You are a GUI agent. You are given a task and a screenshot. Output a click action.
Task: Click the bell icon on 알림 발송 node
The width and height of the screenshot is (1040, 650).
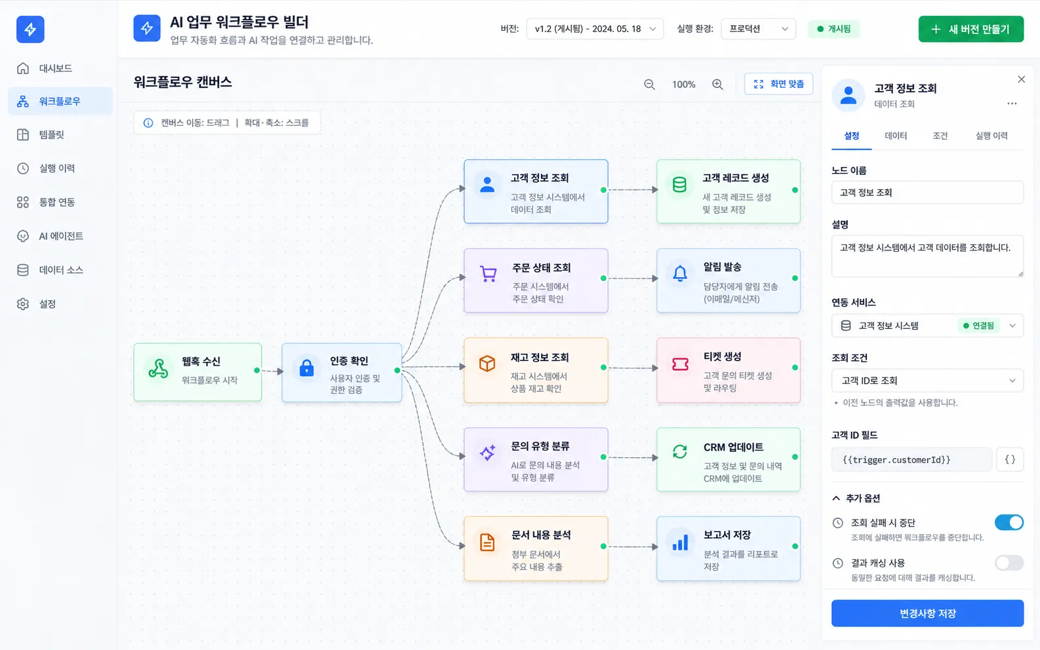pos(680,273)
